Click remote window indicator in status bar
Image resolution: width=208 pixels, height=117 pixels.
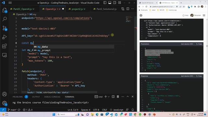pos(3,110)
